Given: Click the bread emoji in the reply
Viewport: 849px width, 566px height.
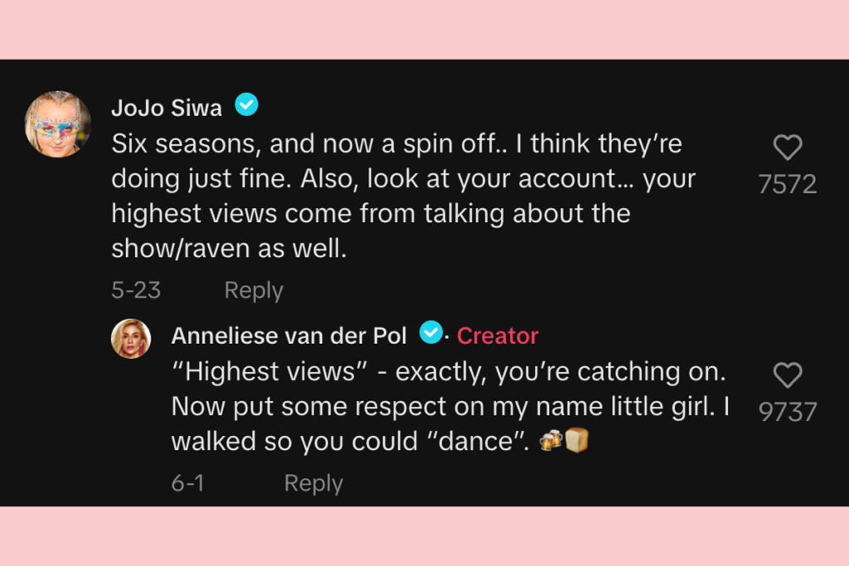Looking at the screenshot, I should tap(576, 440).
